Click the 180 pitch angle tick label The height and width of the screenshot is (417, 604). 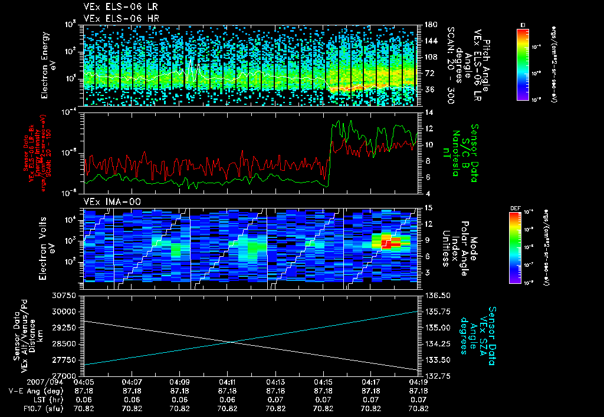pos(431,25)
